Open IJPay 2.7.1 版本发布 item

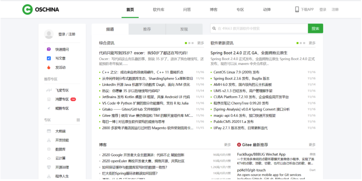[x=241, y=128]
